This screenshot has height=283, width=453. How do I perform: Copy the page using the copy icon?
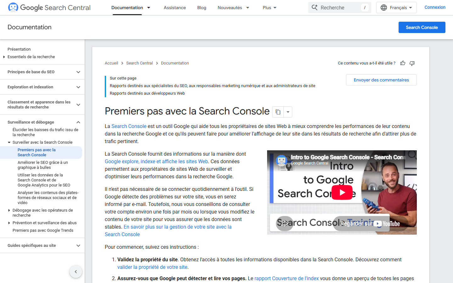click(x=278, y=112)
